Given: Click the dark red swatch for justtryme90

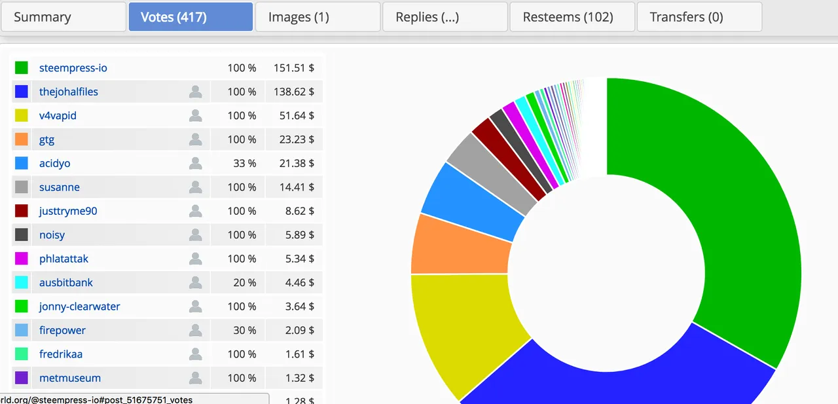Looking at the screenshot, I should [x=21, y=211].
